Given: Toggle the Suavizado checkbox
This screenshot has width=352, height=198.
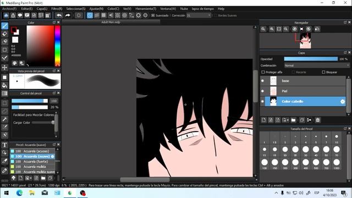Looking at the screenshot, I should pos(153,15).
